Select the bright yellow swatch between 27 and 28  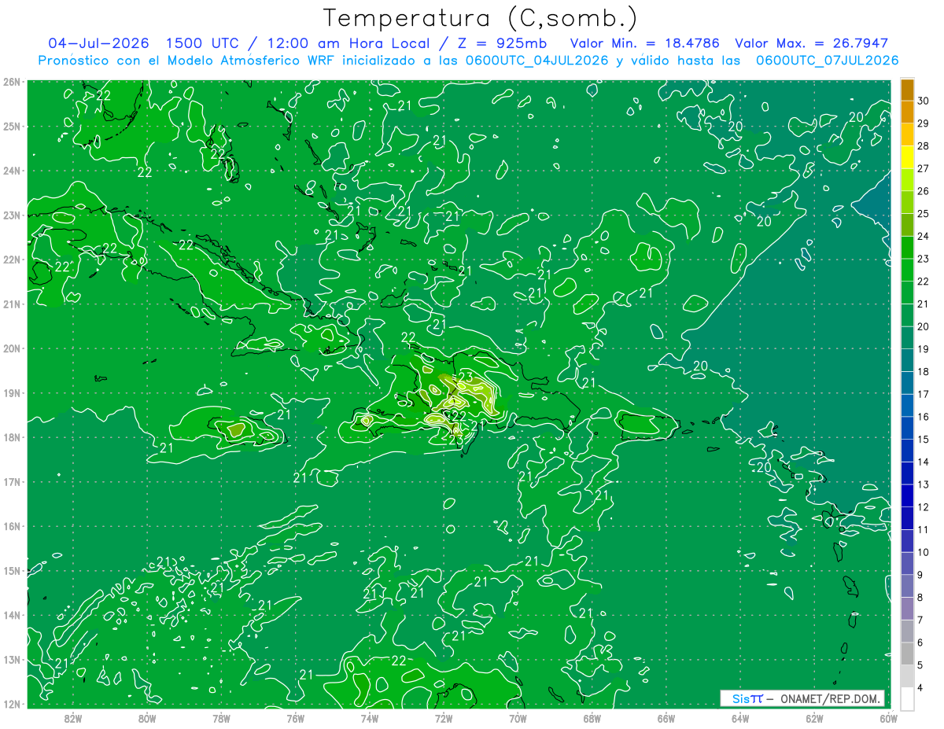point(907,157)
